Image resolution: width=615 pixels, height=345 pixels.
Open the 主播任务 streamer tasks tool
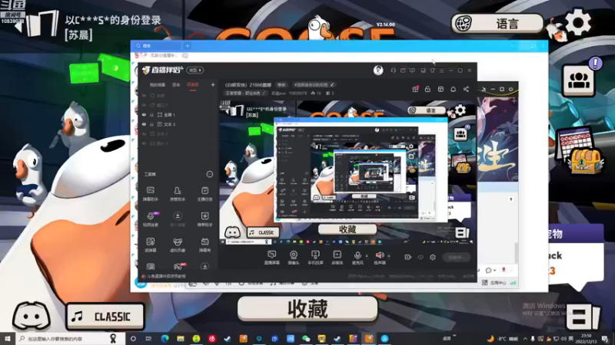point(204,193)
